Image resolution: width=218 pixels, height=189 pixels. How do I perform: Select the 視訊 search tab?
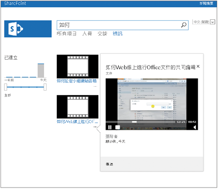click(118, 33)
